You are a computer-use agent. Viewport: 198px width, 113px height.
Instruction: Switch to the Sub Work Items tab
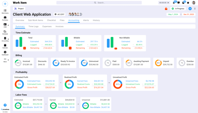36,20
